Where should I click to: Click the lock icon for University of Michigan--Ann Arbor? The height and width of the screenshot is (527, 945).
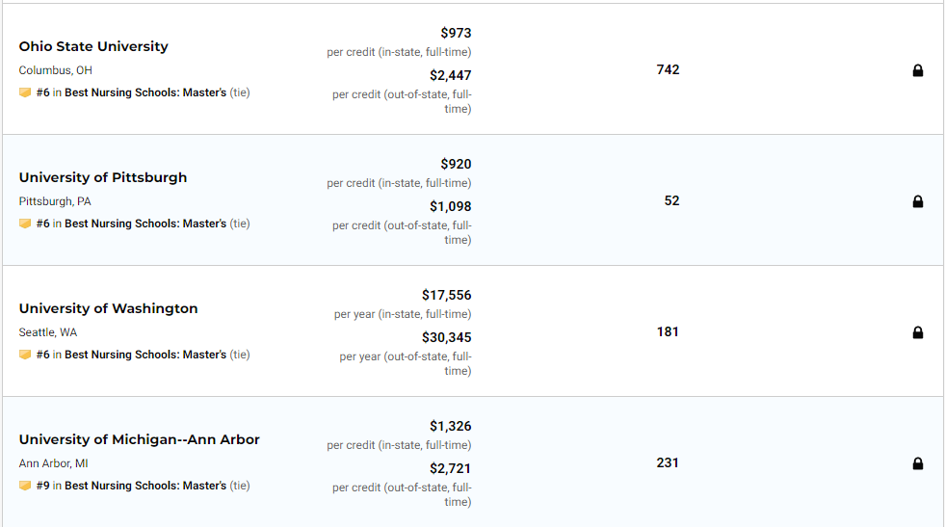click(x=917, y=463)
